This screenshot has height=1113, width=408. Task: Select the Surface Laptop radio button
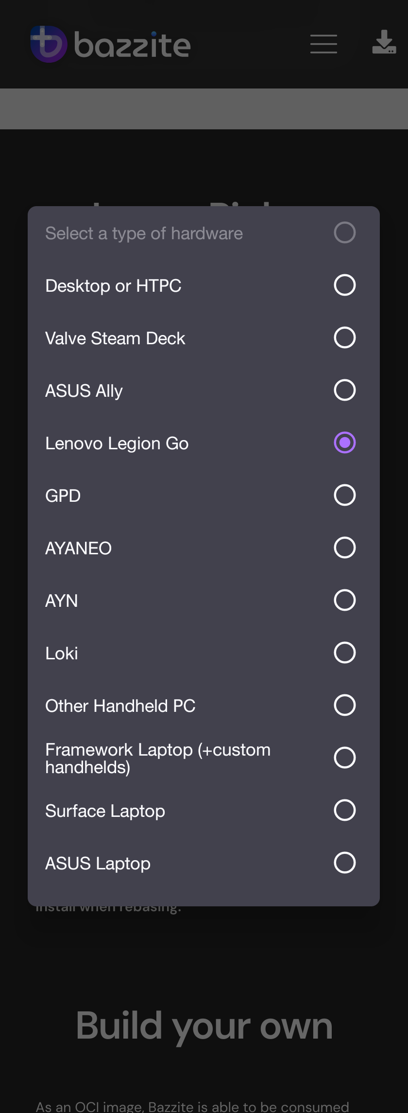[x=344, y=810]
